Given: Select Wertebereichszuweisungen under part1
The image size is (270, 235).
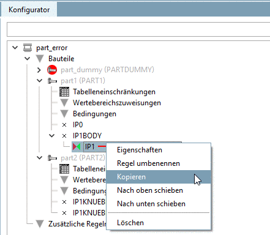Looking at the screenshot, I should point(117,103).
